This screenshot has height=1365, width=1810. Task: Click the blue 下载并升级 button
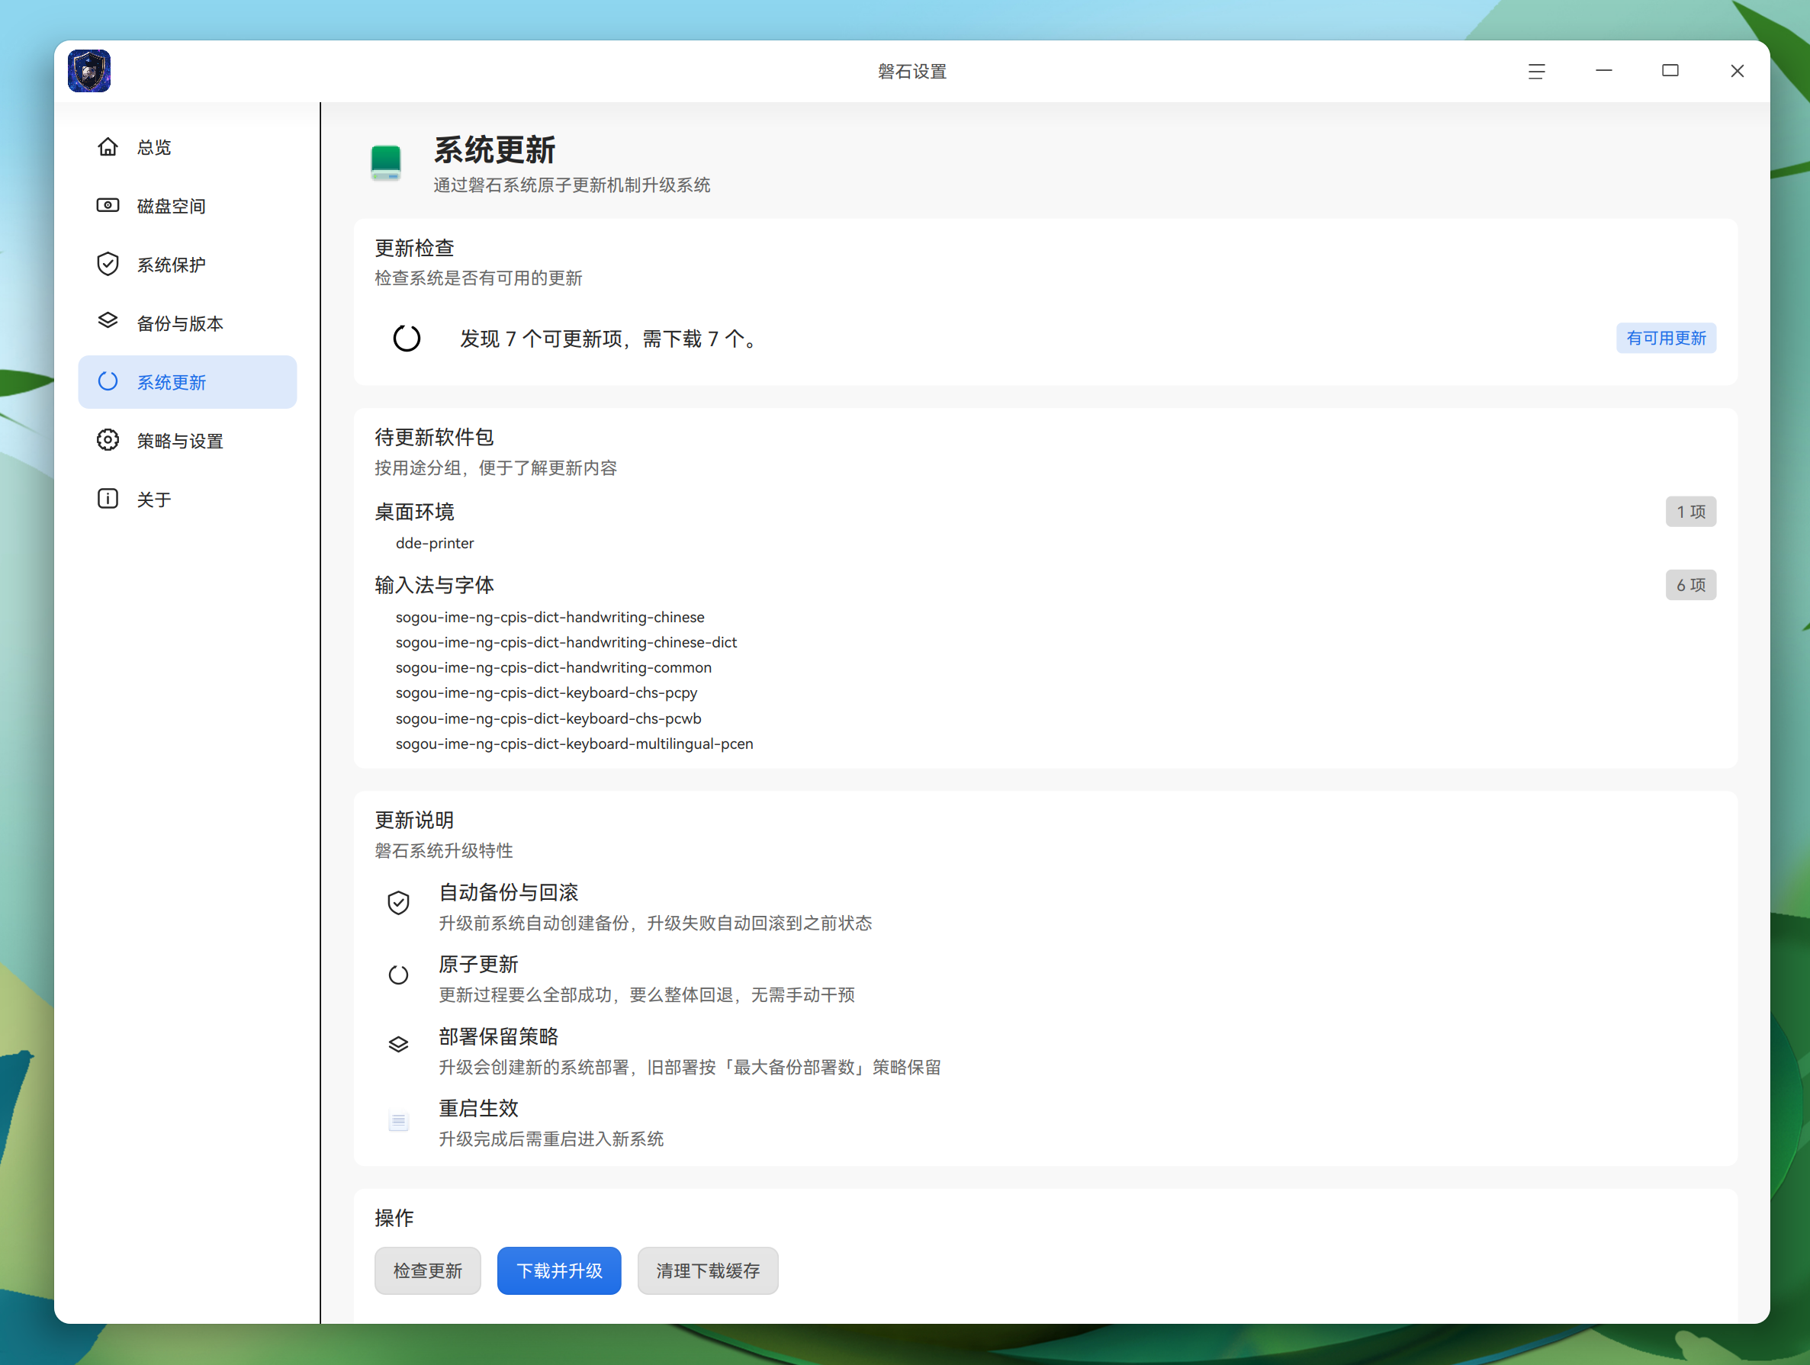(559, 1270)
